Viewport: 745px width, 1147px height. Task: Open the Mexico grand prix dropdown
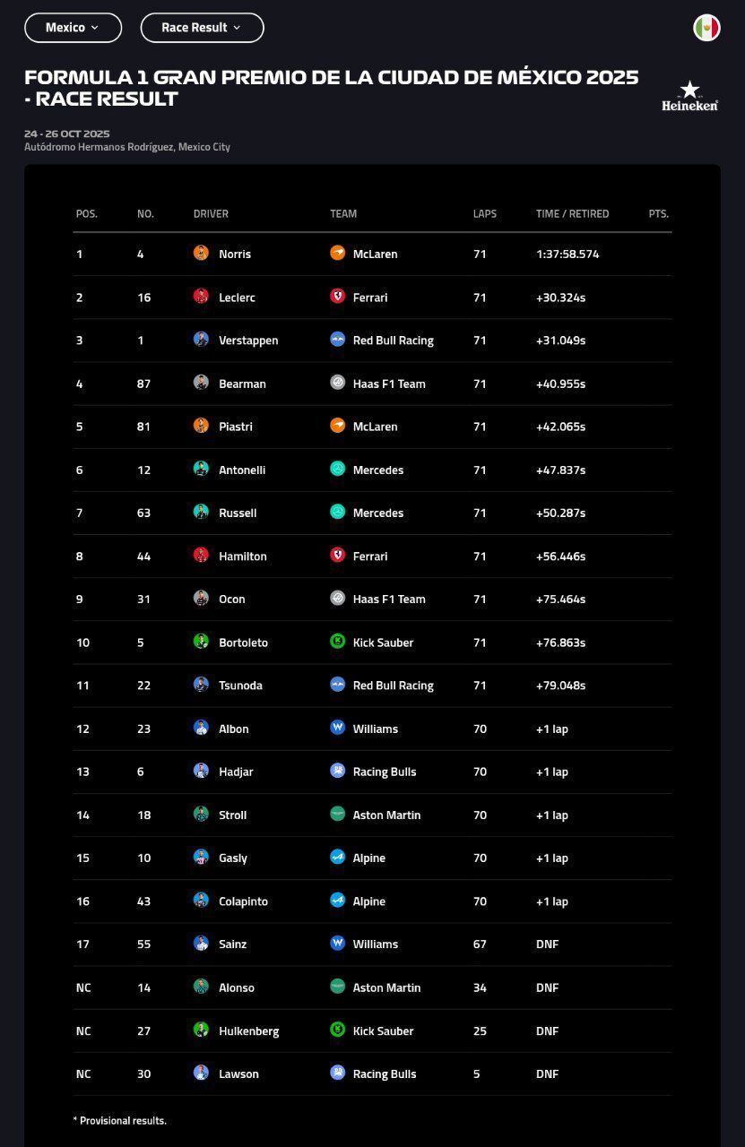click(73, 28)
